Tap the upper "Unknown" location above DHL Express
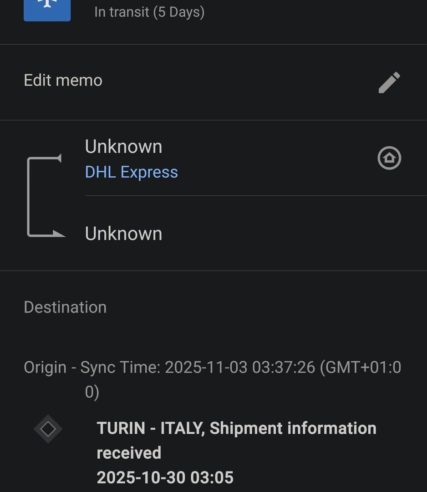Viewport: 427px width, 492px height. point(123,147)
